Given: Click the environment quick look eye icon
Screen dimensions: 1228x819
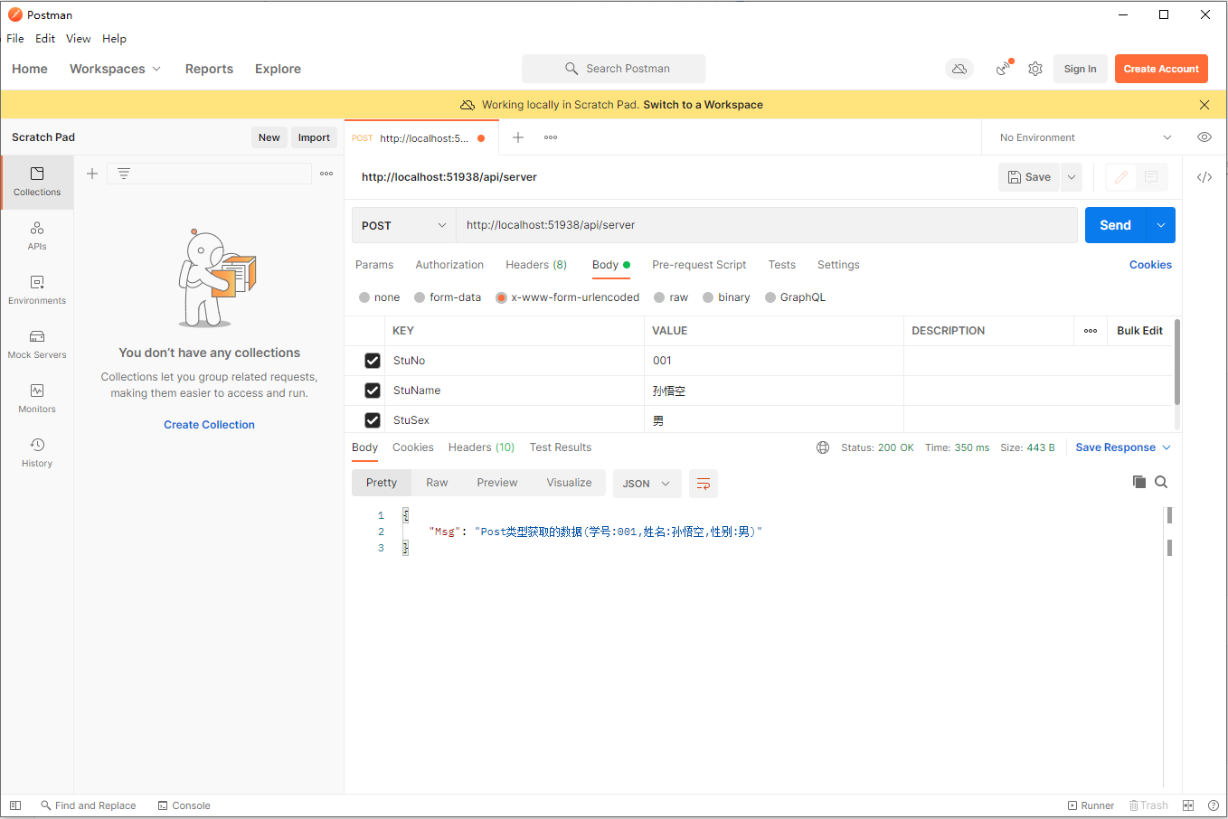Looking at the screenshot, I should click(x=1204, y=137).
